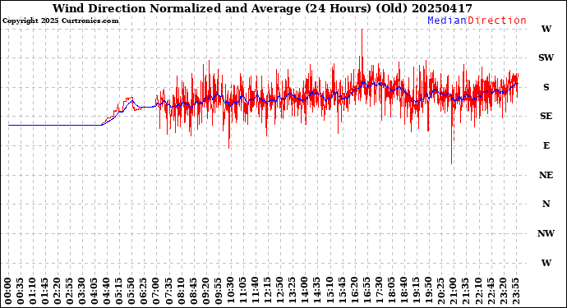Click the 20:25 time axis label
Viewport: 567px width, 308px height.
(440, 291)
